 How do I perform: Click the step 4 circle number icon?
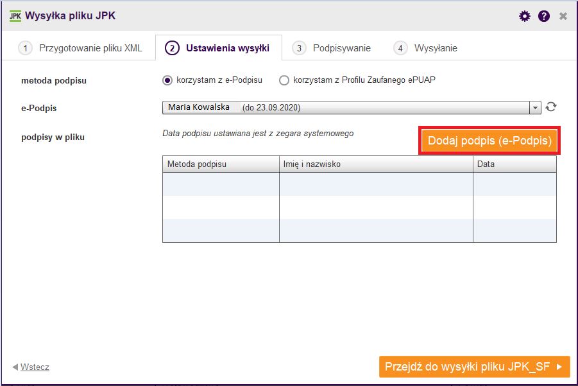tap(400, 48)
